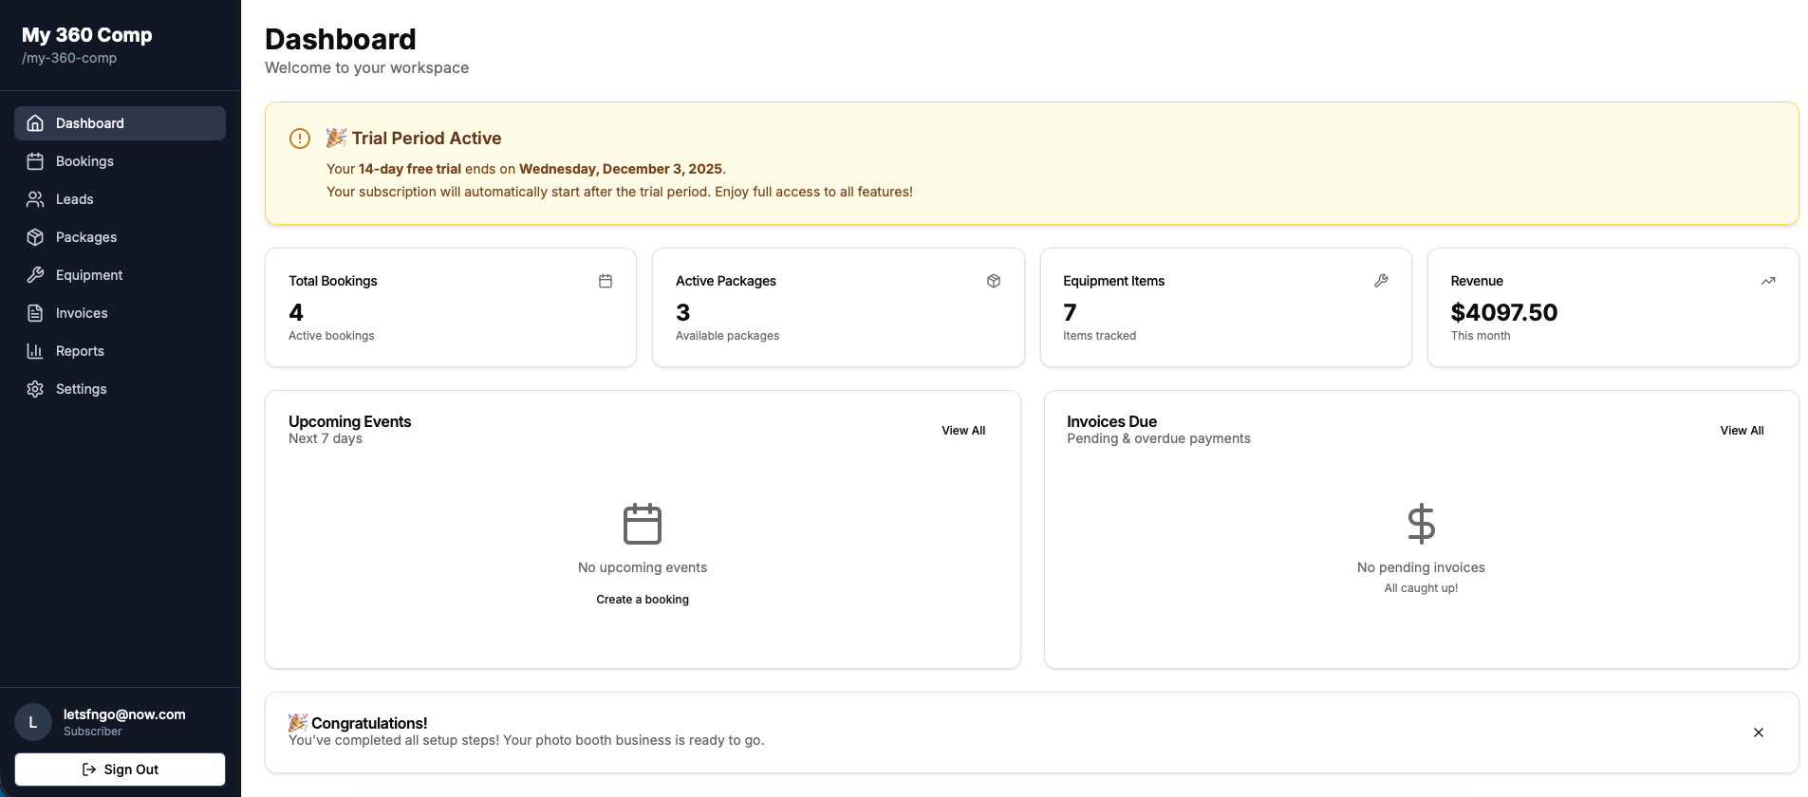Click the /my-360-comp workspace slug
1808x797 pixels.
click(69, 58)
